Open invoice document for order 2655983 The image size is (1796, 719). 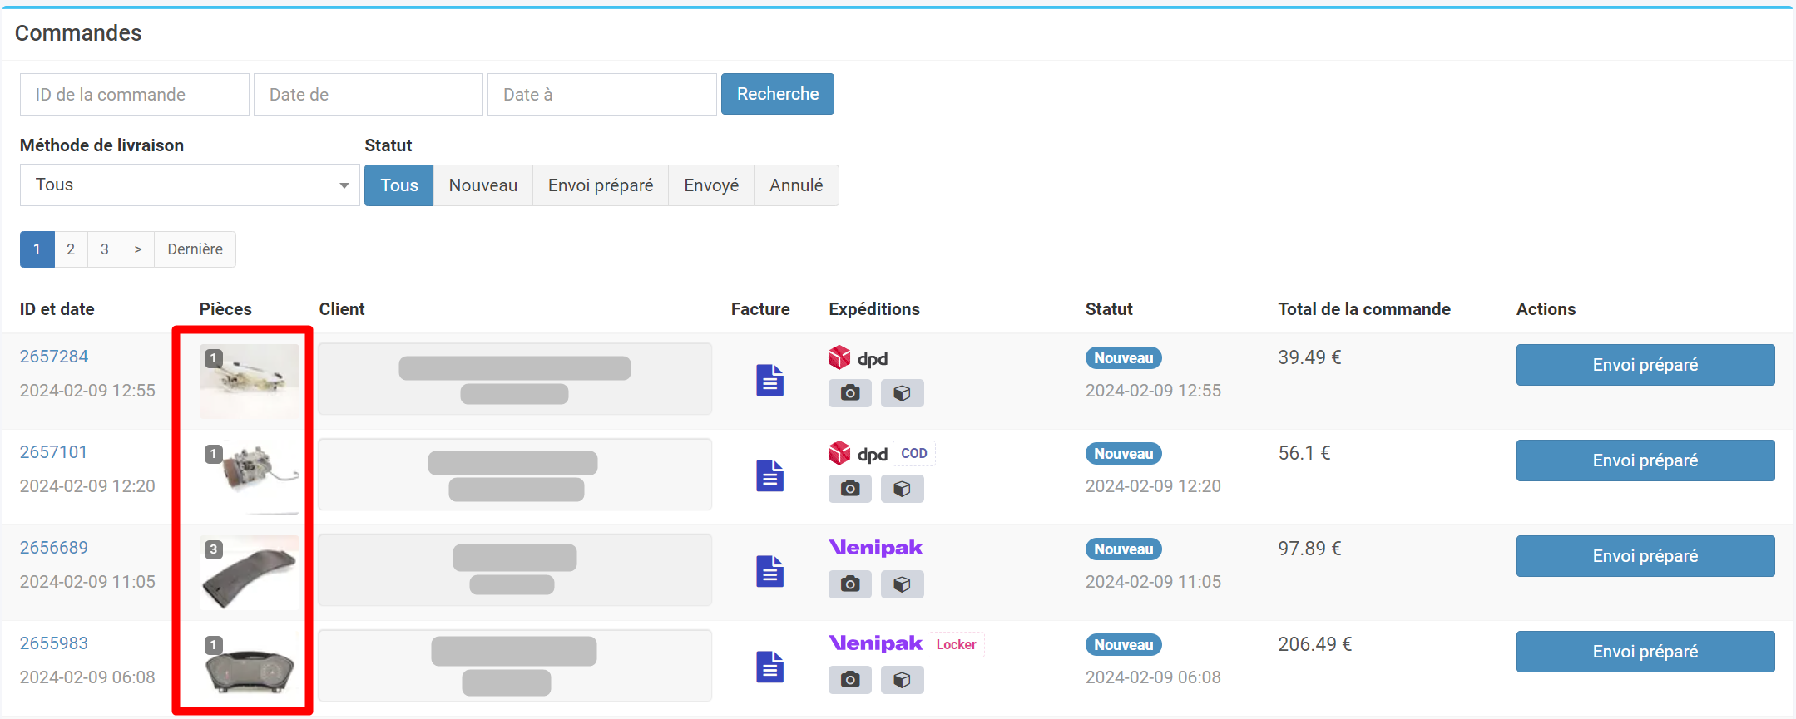coord(769,667)
